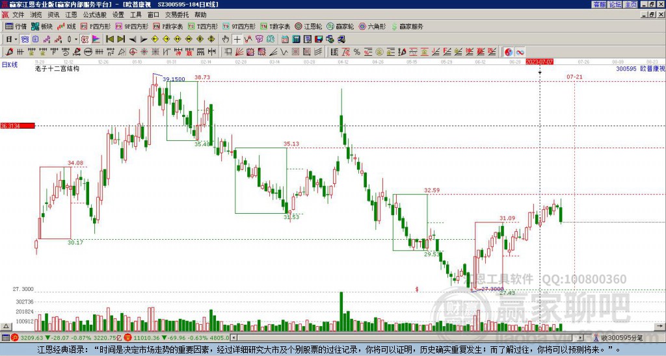Click the Shanghai index value 3209.63
This screenshot has width=666, height=356.
tap(32, 338)
